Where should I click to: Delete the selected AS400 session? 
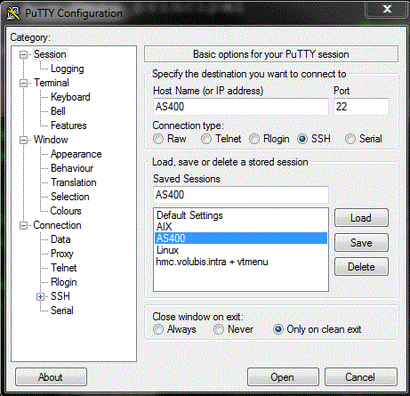[361, 267]
